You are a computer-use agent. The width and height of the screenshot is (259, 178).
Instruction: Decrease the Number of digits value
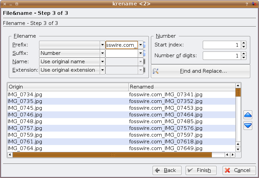point(244,58)
